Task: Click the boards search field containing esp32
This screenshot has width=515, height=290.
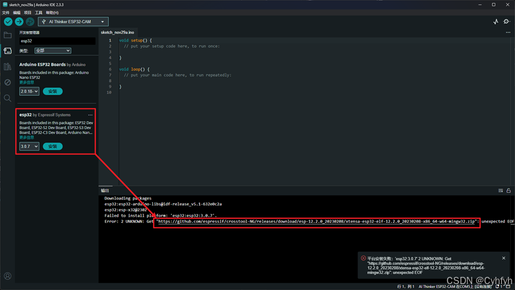Action: (57, 41)
